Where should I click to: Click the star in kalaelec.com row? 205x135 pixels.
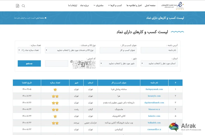(55, 117)
